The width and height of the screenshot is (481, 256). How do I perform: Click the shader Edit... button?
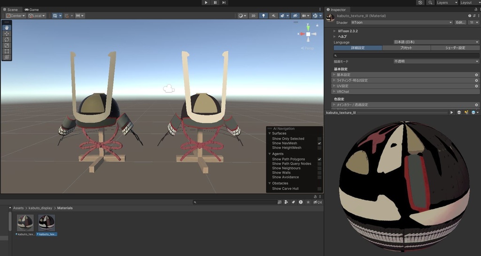(x=460, y=23)
